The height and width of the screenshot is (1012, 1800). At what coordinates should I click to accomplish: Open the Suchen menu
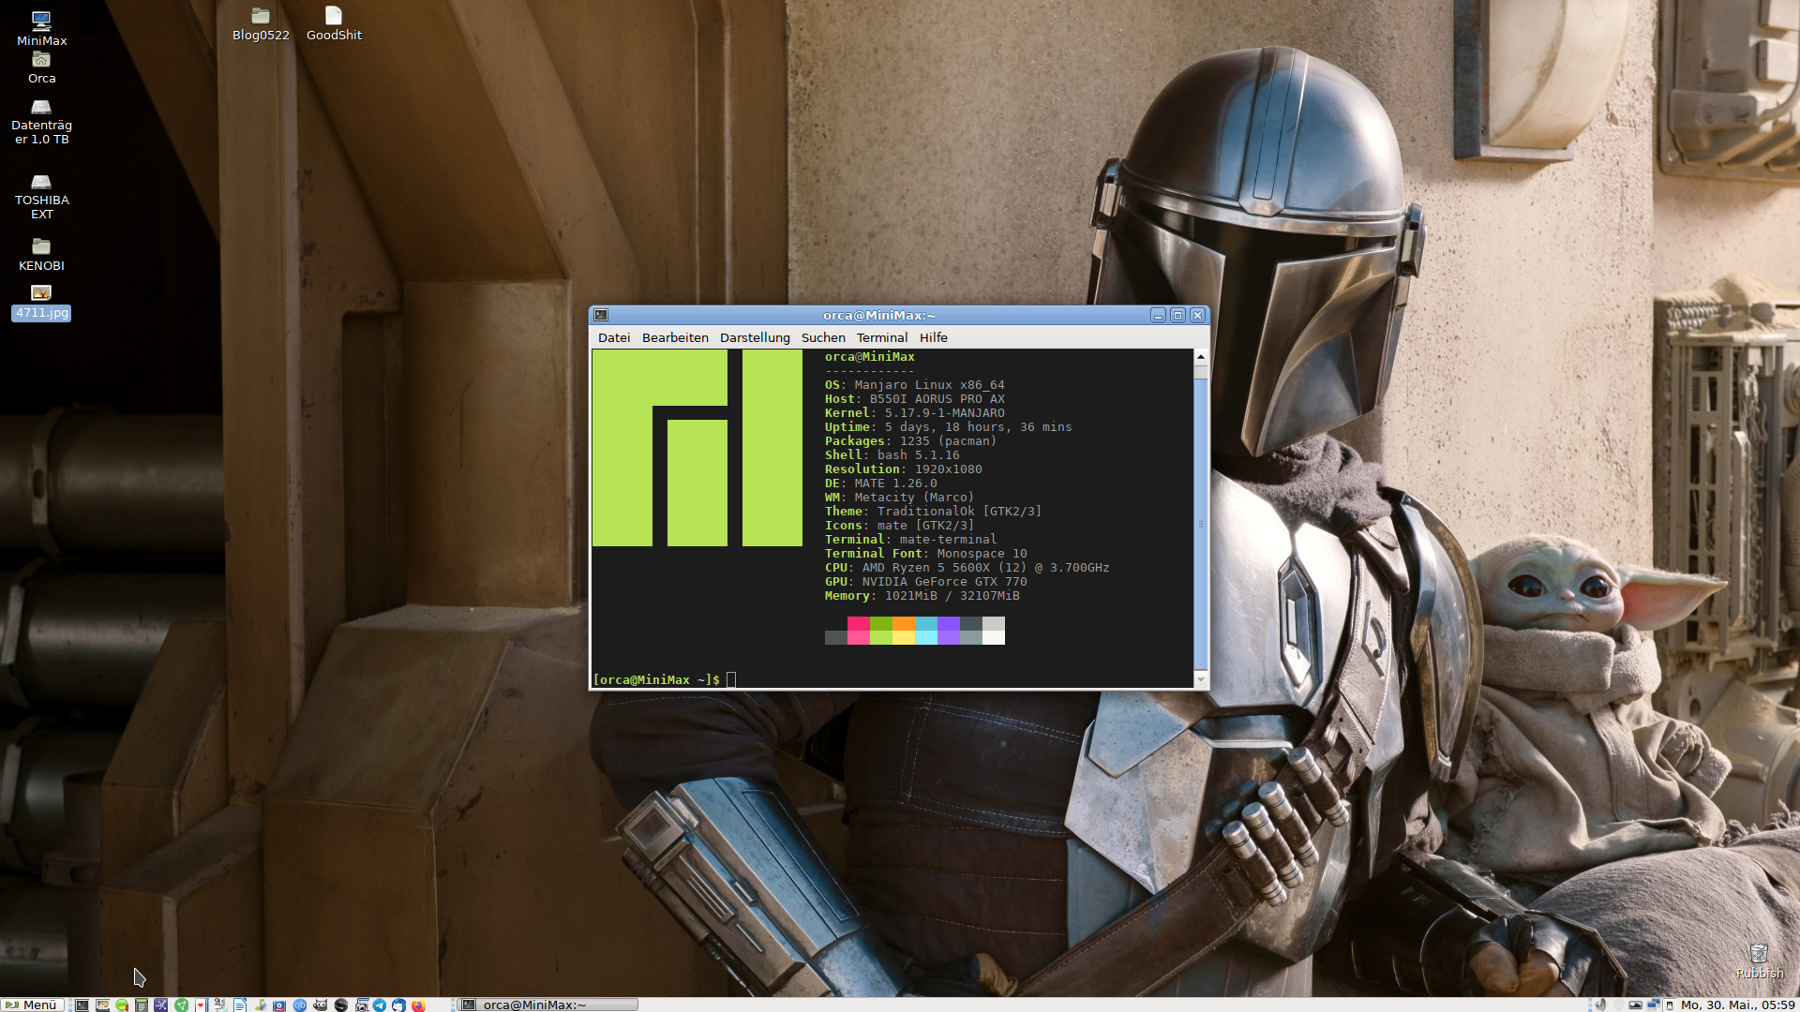click(823, 337)
